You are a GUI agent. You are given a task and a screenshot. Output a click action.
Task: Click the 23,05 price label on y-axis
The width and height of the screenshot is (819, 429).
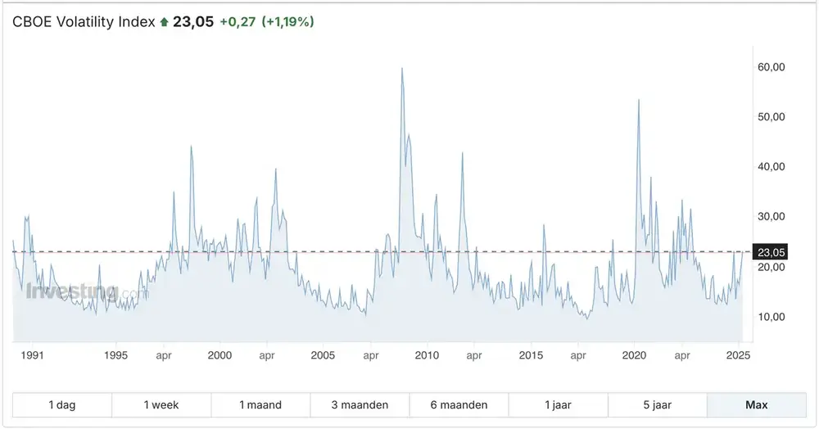[770, 253]
